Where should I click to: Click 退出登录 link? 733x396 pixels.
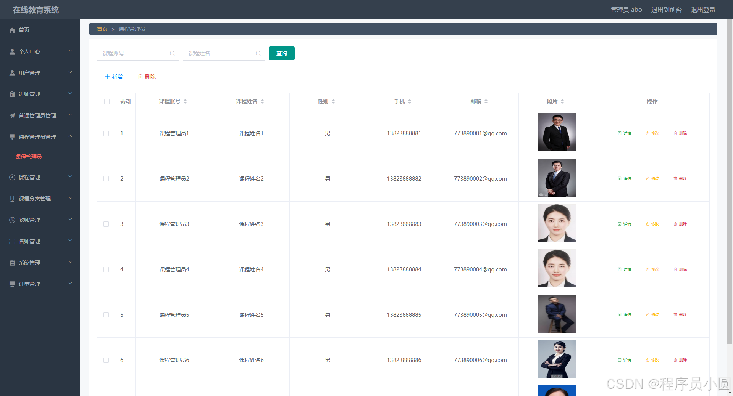[703, 10]
